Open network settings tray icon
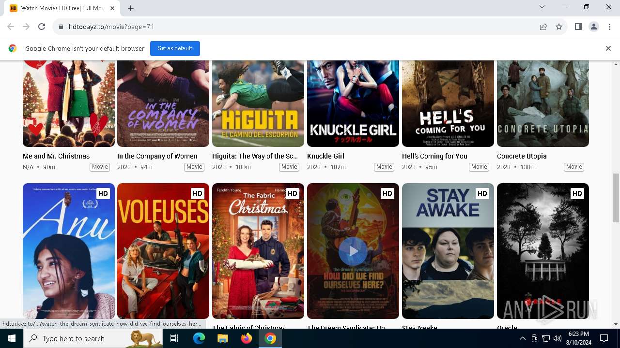The height and width of the screenshot is (348, 620). tap(546, 338)
